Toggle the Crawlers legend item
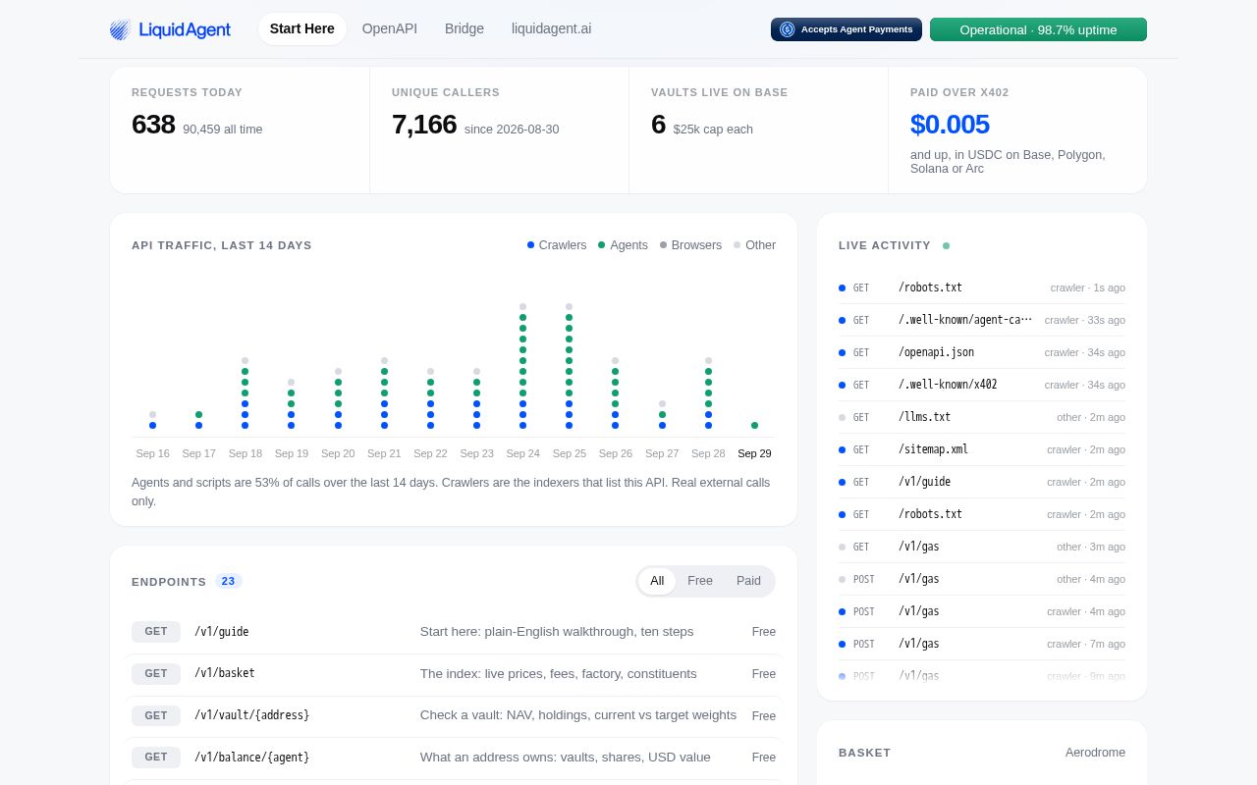The image size is (1257, 785). coord(557,245)
